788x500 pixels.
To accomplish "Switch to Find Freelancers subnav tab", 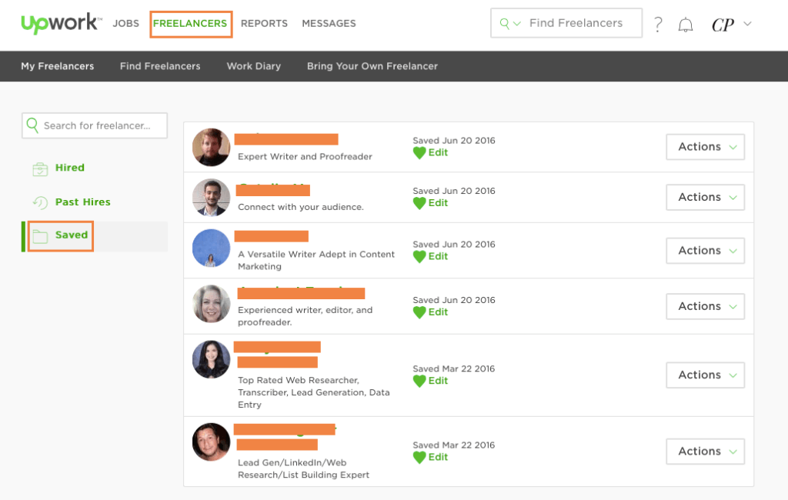I will pyautogui.click(x=160, y=66).
